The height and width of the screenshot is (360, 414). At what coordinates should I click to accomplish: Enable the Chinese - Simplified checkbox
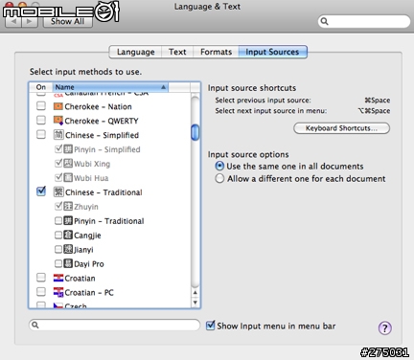(x=41, y=134)
